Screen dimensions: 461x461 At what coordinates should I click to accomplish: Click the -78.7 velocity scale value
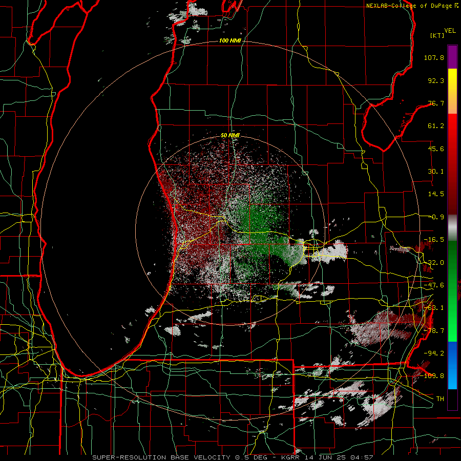point(434,331)
